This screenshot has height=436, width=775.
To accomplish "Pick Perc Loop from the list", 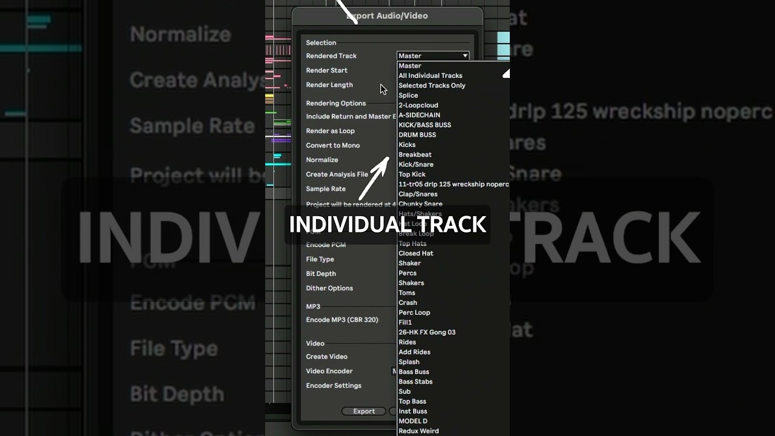I will (414, 312).
